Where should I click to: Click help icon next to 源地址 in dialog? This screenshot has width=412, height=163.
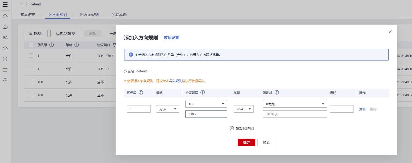277,92
